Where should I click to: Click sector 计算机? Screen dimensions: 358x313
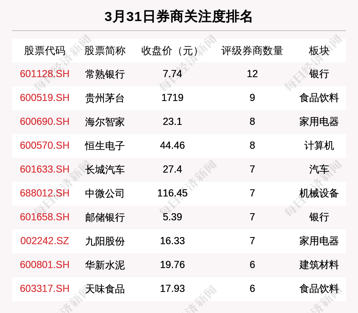[x=319, y=146]
